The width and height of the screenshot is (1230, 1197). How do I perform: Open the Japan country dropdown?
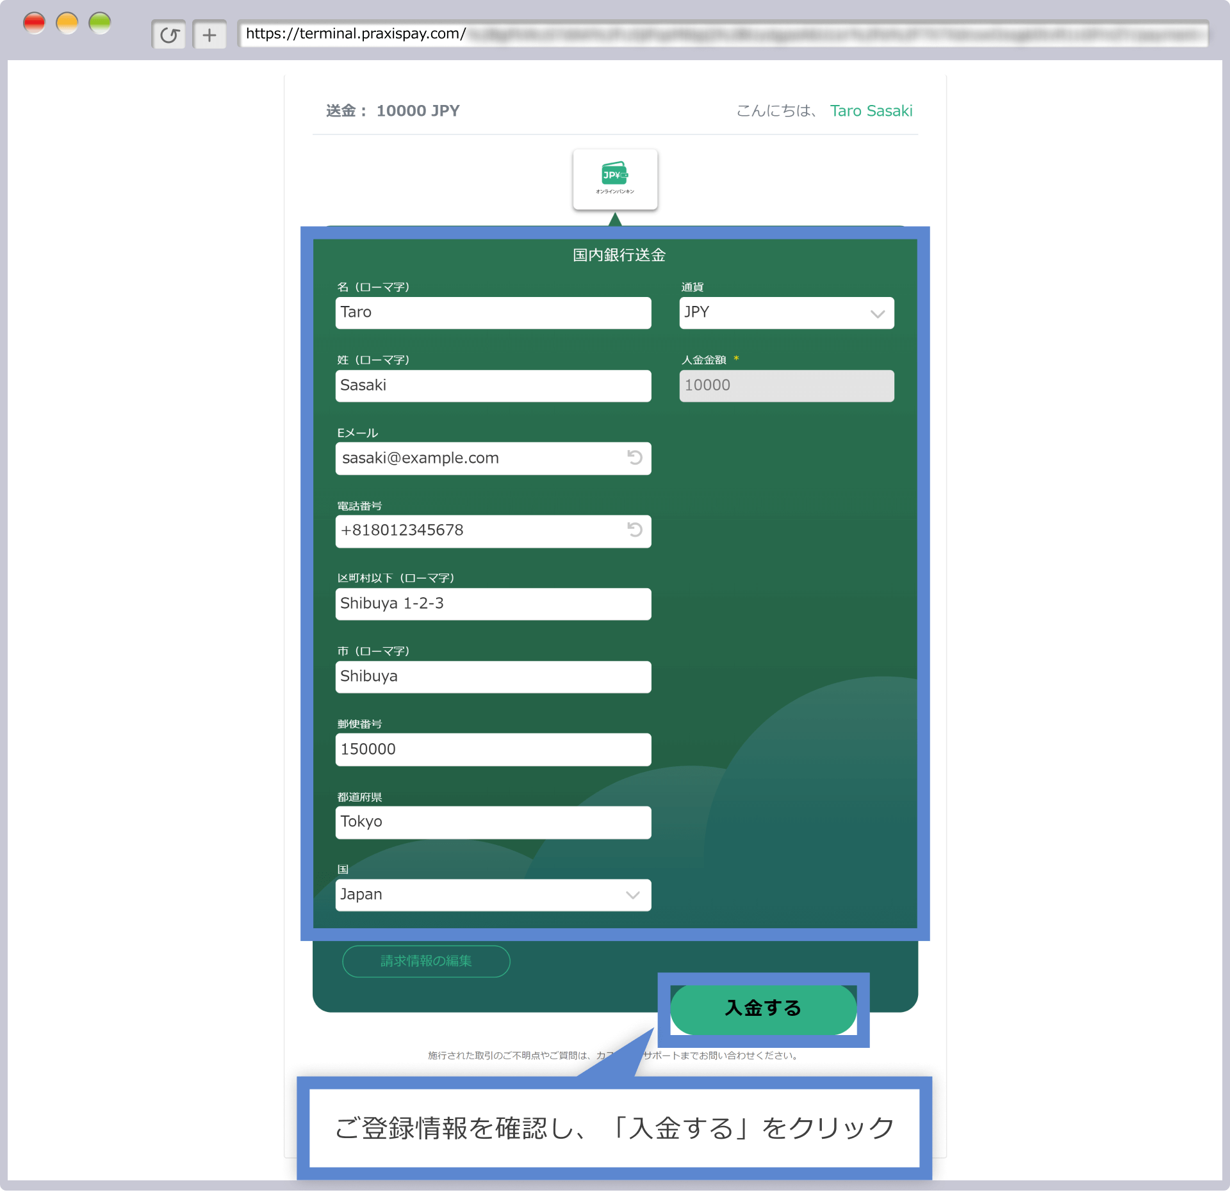coord(493,895)
